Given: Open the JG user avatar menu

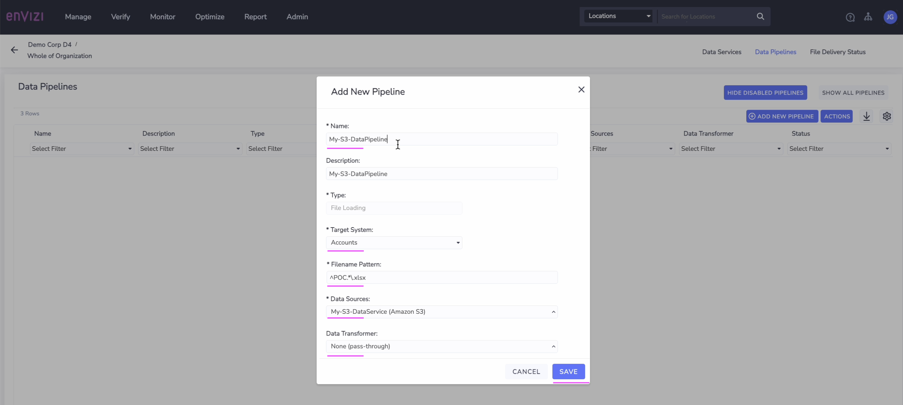Looking at the screenshot, I should click(890, 17).
